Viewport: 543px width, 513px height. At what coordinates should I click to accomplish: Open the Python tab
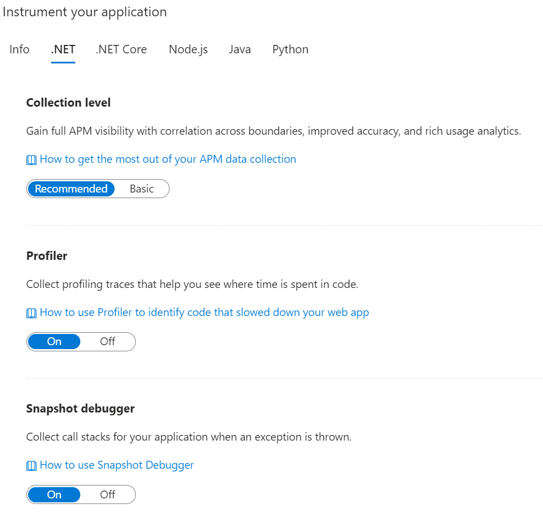[x=290, y=49]
